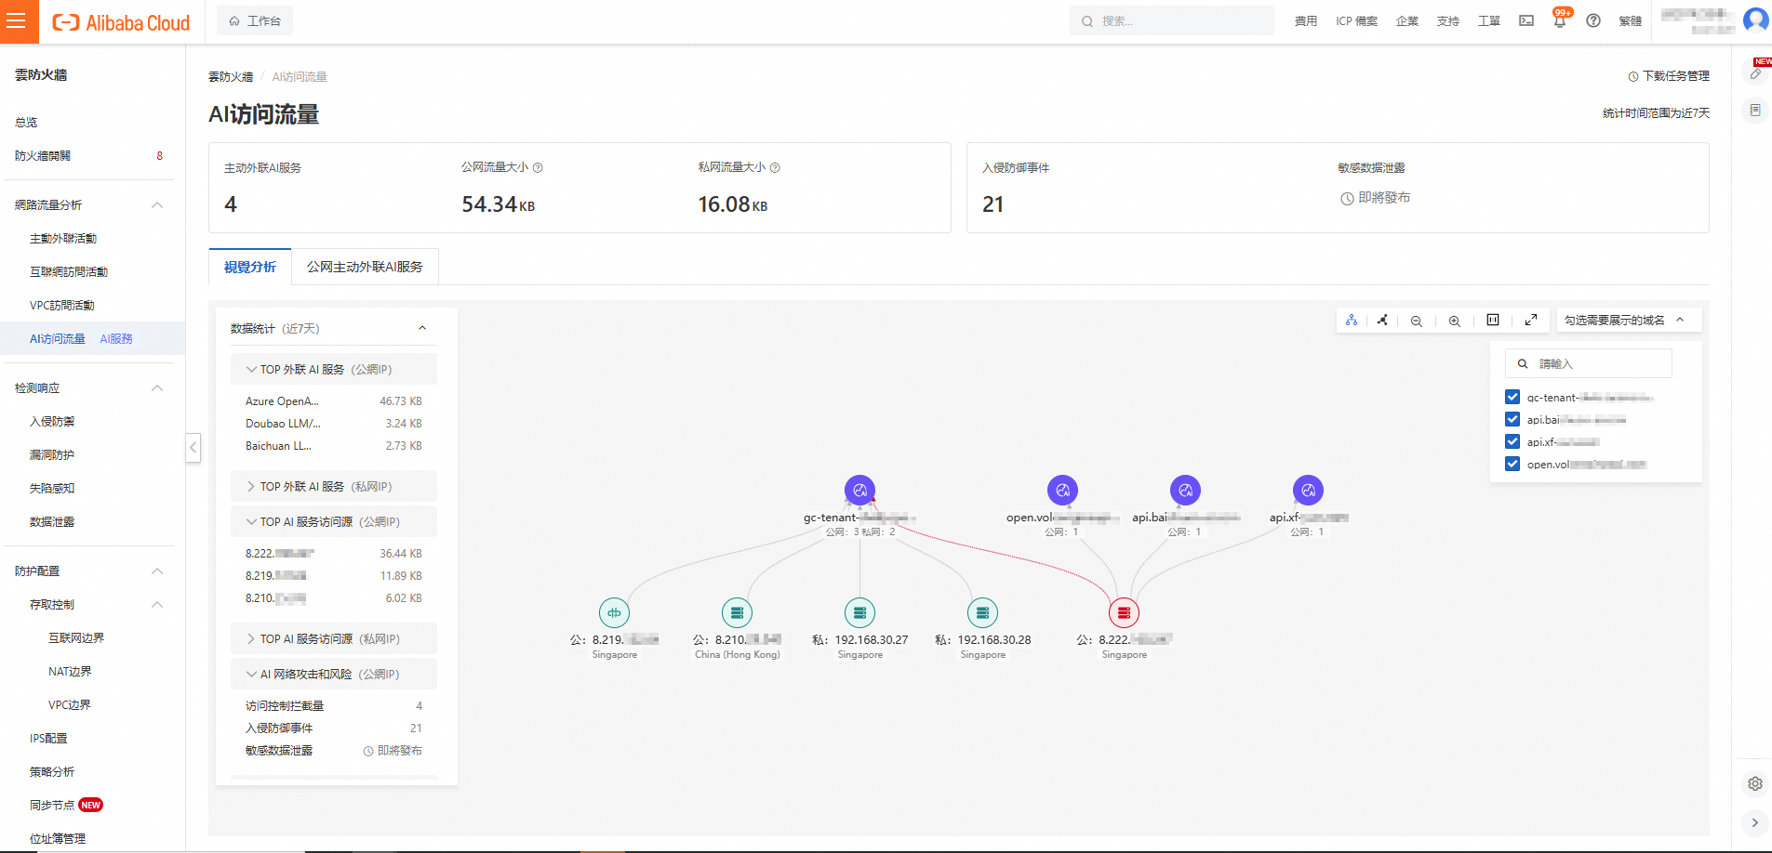This screenshot has width=1772, height=853.
Task: Click the info icon beside 公网流量大小
Action: (538, 168)
